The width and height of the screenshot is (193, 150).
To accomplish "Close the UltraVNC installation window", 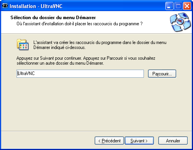I will click(187, 6).
